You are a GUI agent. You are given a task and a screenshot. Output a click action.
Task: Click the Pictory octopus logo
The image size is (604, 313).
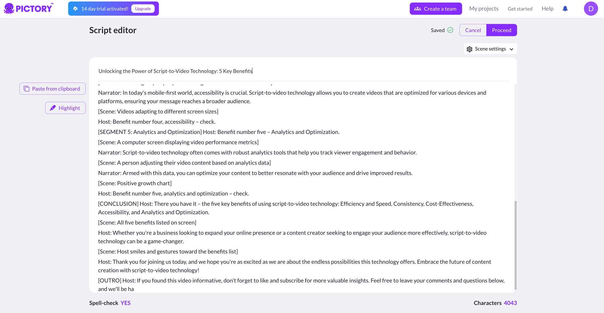pos(9,8)
